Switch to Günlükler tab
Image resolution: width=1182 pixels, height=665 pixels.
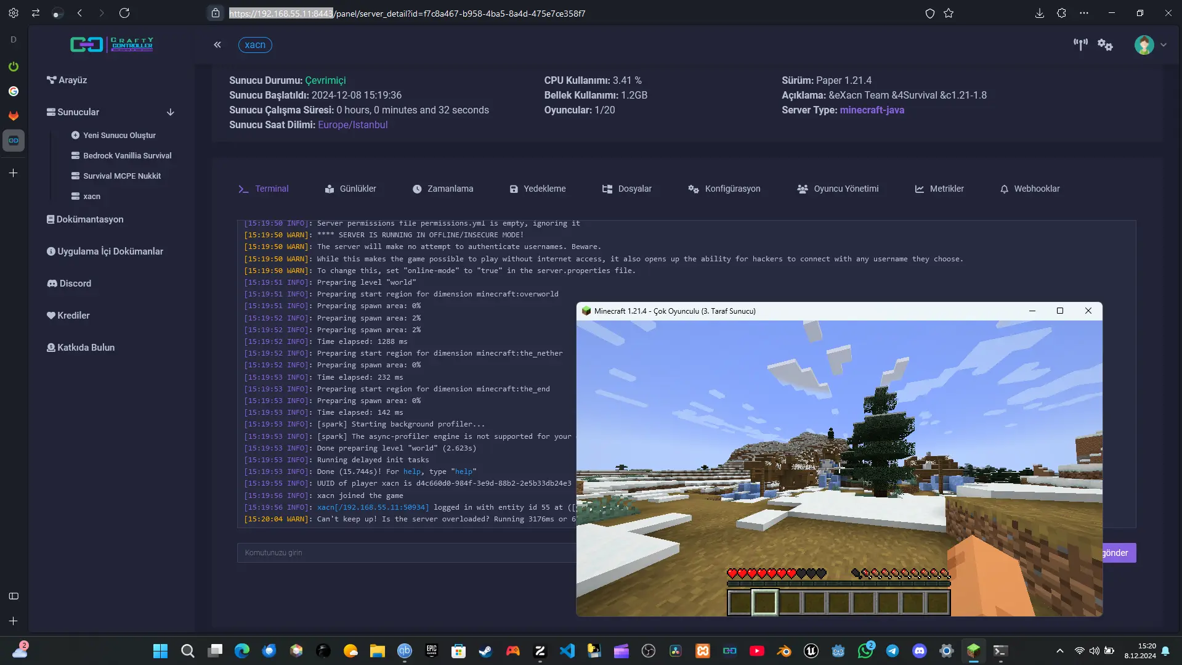coord(350,189)
